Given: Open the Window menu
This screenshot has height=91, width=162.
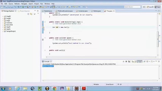Looking at the screenshot, I should [x=47, y=4].
